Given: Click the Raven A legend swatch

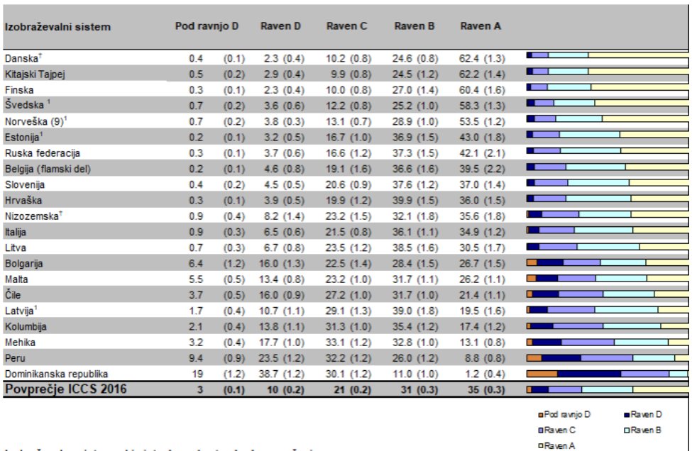Looking at the screenshot, I should click(x=541, y=444).
